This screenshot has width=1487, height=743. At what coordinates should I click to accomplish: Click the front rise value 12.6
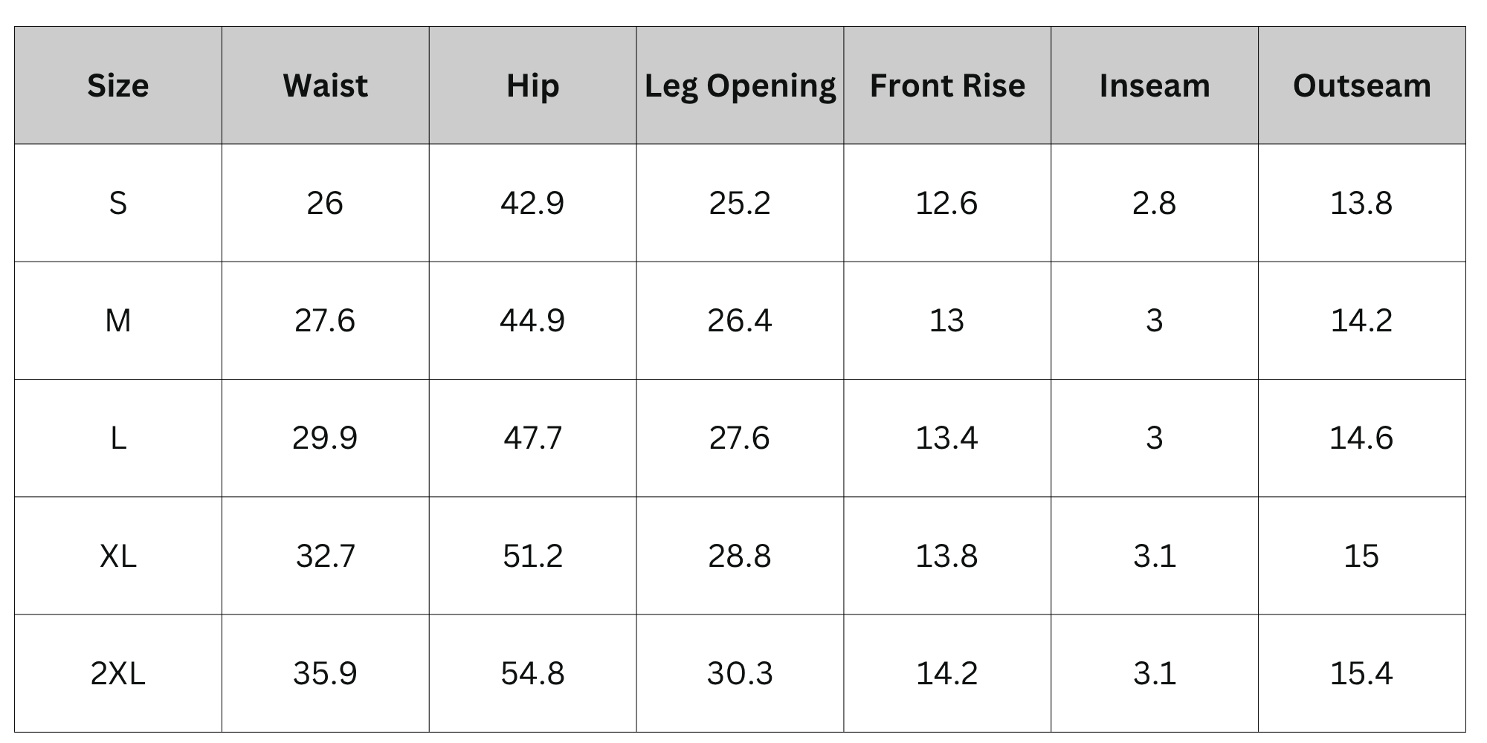click(946, 203)
